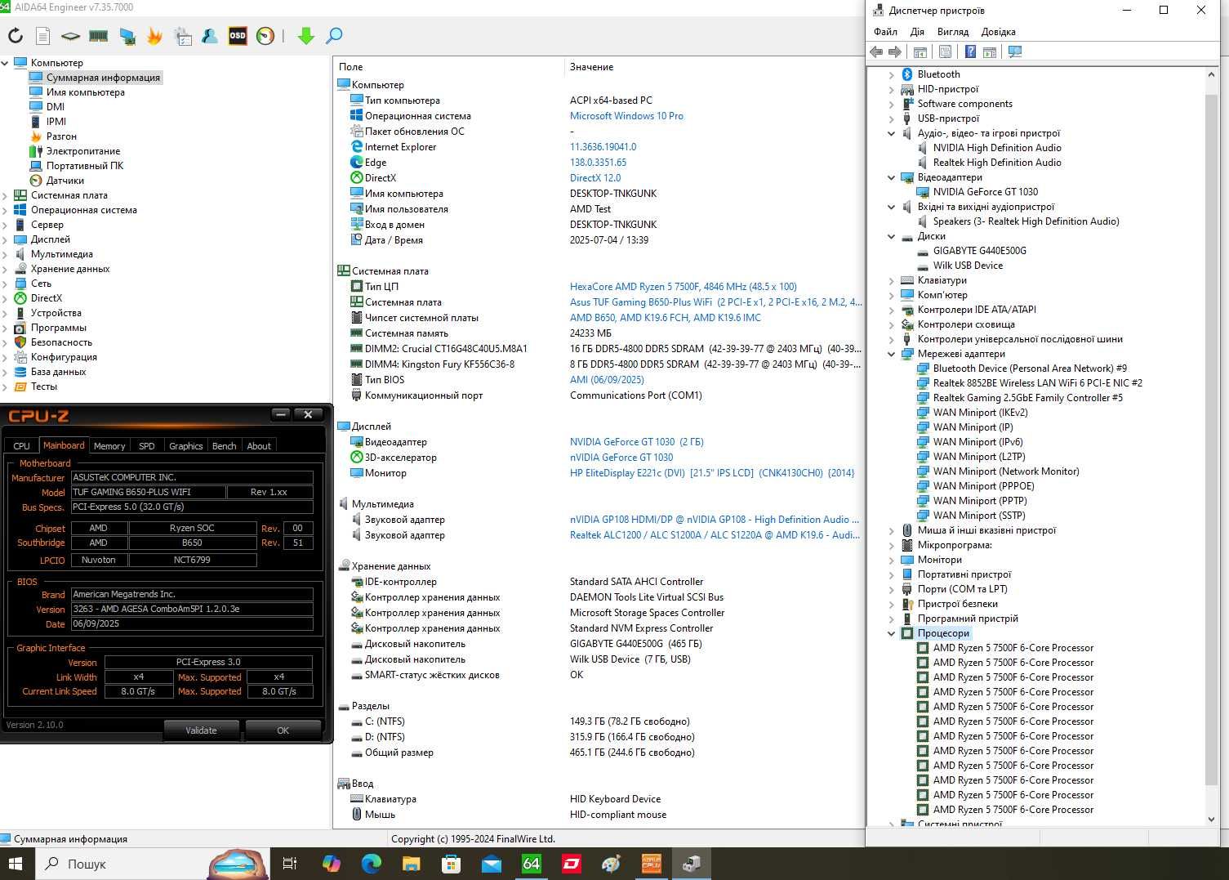This screenshot has height=880, width=1229.
Task: Open File Explorer from taskbar
Action: [x=411, y=864]
